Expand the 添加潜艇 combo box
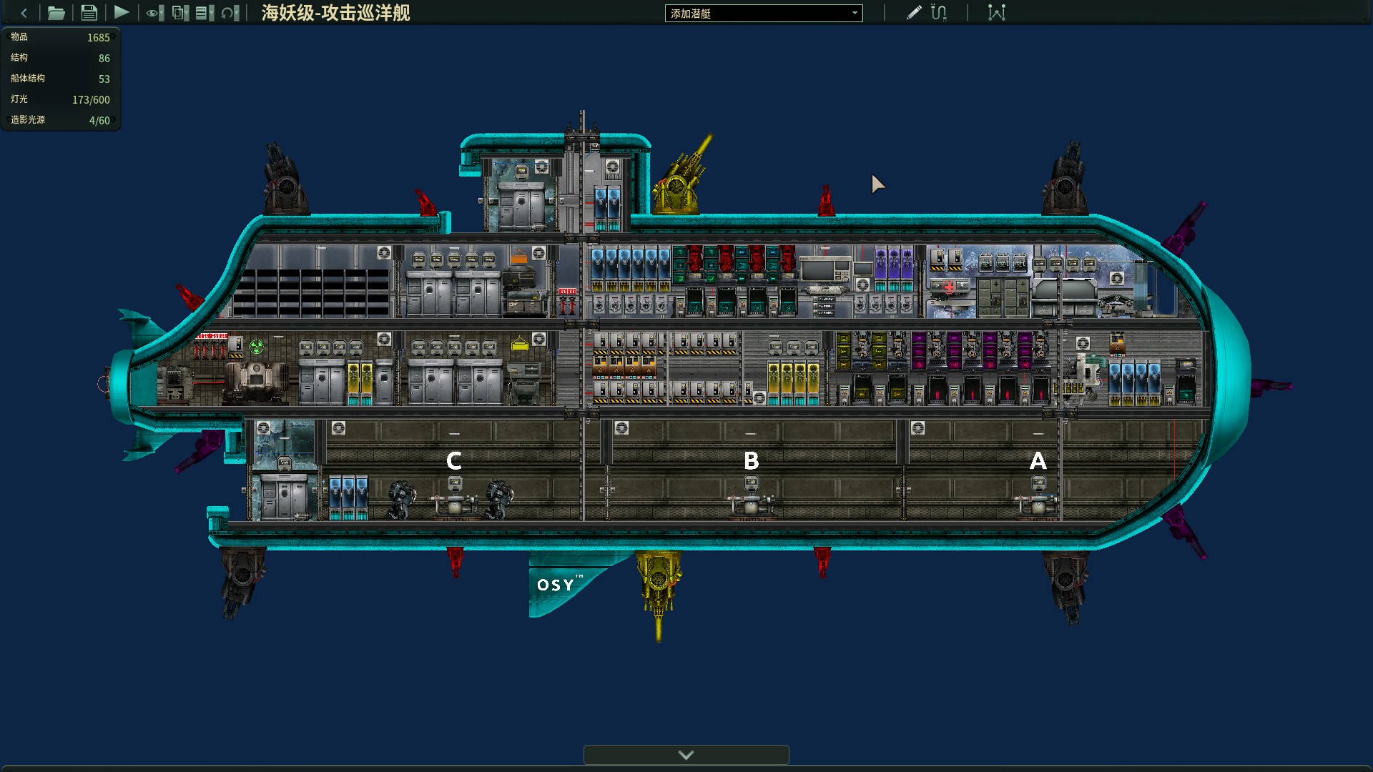 [763, 14]
